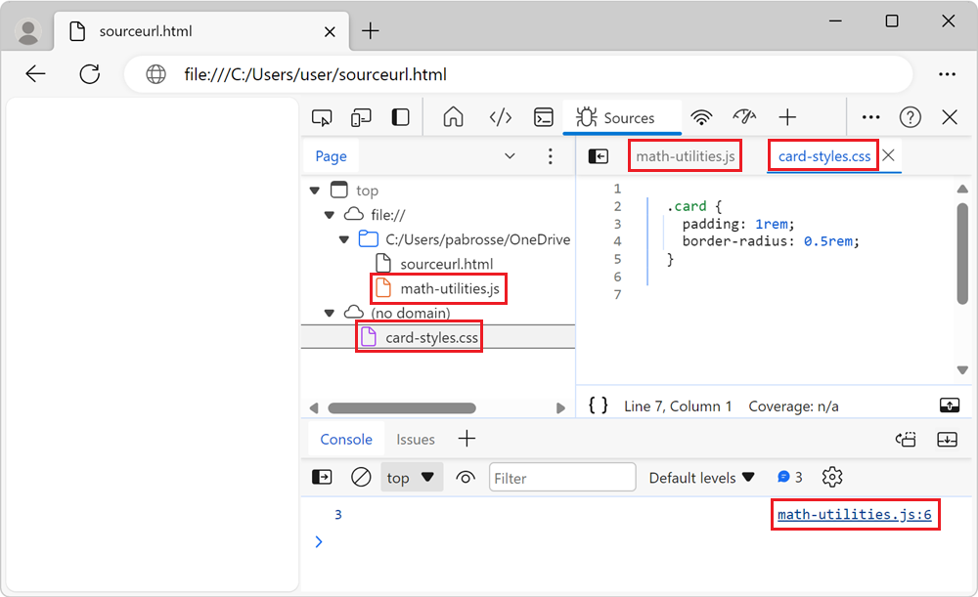Screen dimensions: 978x597
Task: Open the Console tool icon in toolbar
Action: [544, 117]
